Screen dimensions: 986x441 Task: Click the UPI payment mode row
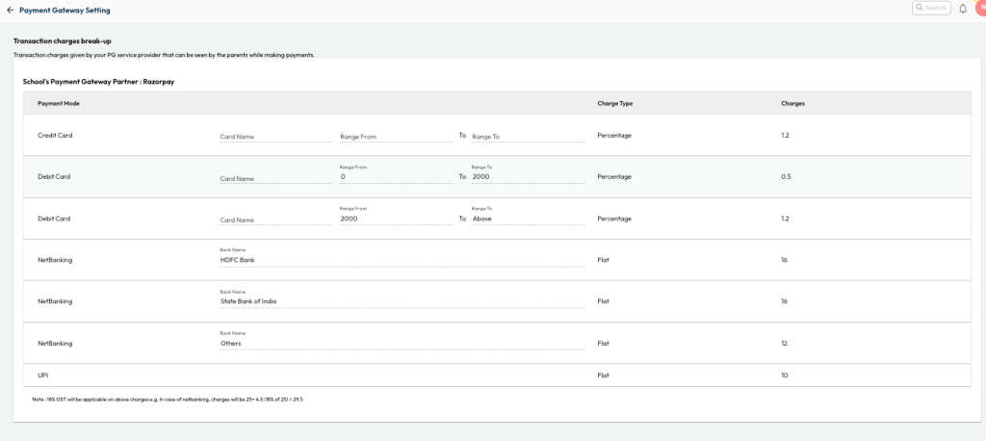[x=42, y=375]
